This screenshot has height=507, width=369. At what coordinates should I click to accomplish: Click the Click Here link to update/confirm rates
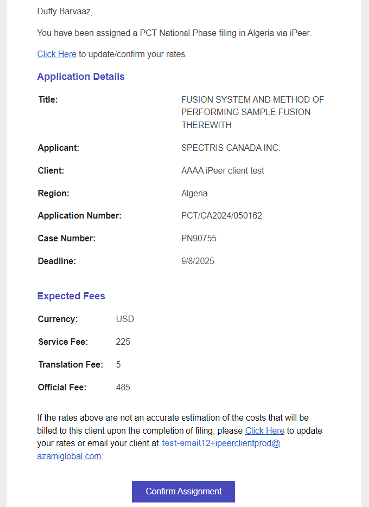click(x=57, y=54)
